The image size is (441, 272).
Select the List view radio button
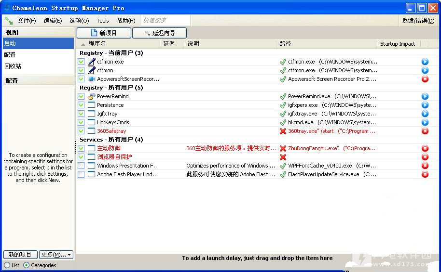[7, 265]
